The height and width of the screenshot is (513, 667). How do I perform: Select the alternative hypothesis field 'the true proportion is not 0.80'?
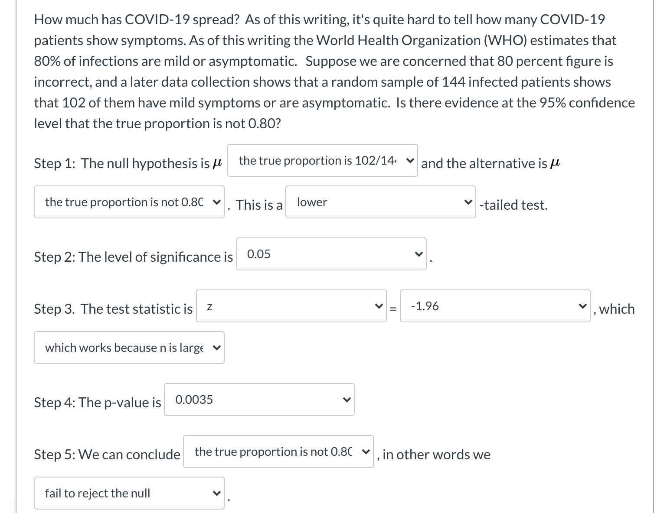[x=129, y=202]
